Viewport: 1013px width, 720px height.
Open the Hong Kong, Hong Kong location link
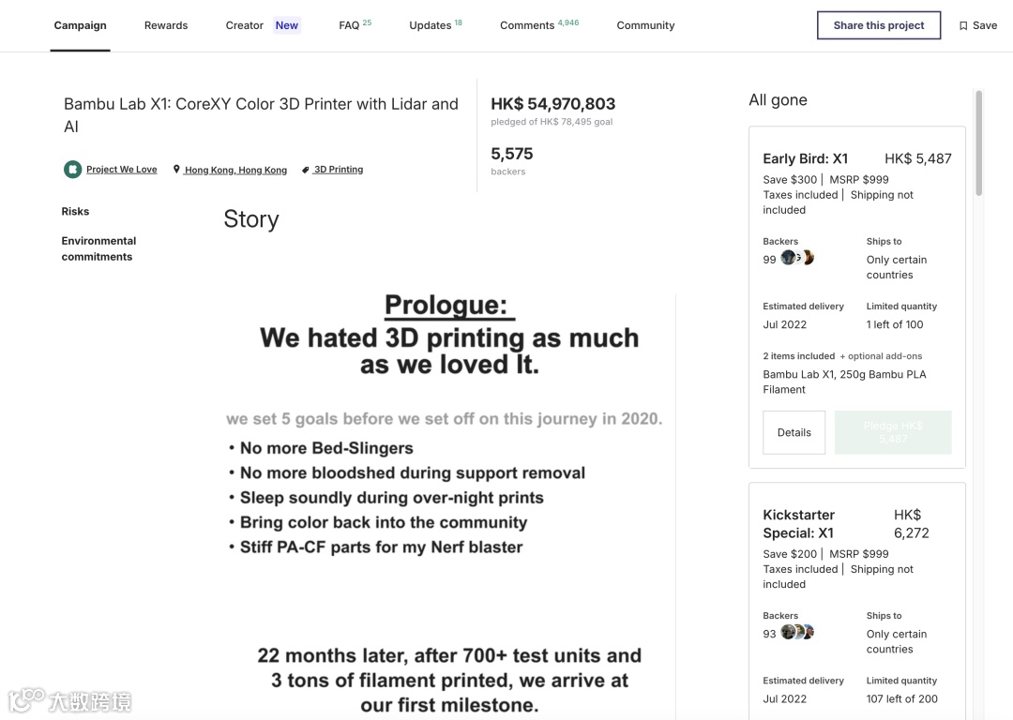[235, 170]
